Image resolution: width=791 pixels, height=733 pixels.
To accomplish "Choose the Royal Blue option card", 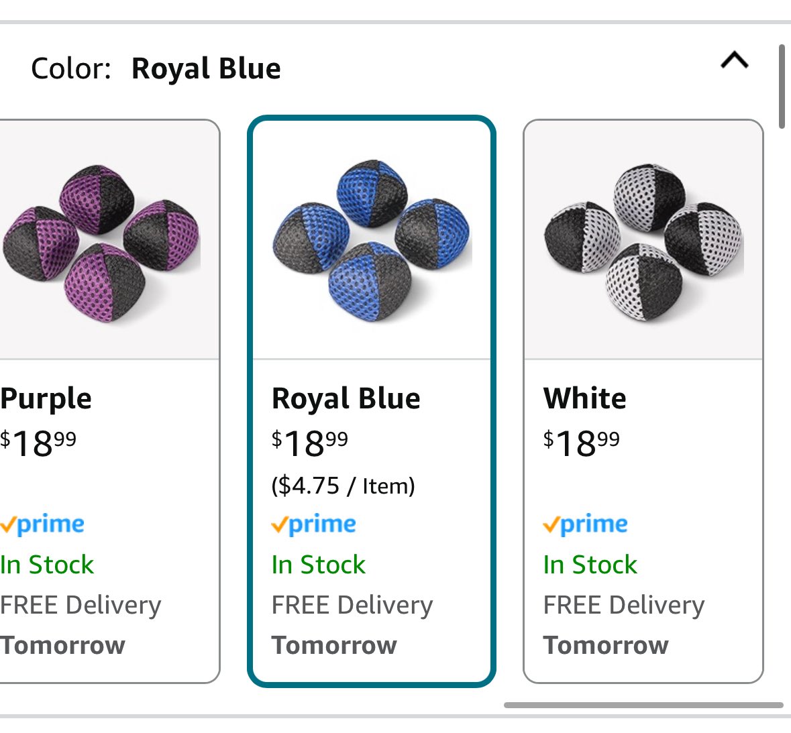I will (371, 401).
